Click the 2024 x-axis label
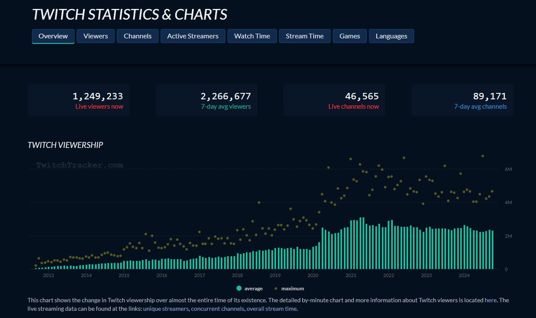Image resolution: width=536 pixels, height=318 pixels. [x=464, y=275]
